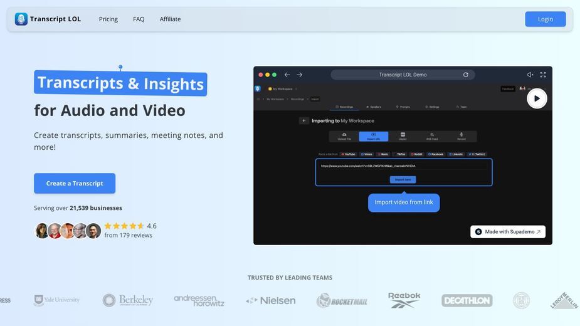Screen dimensions: 580x326
Task: Open the Made with Supademo link
Action: coord(508,231)
